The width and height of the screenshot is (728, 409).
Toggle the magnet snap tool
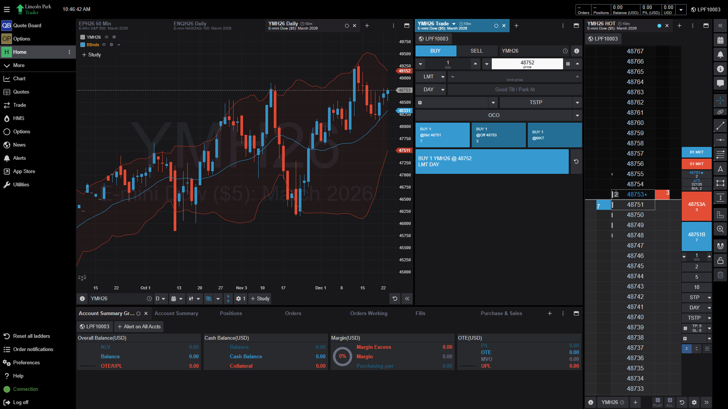coord(720,246)
